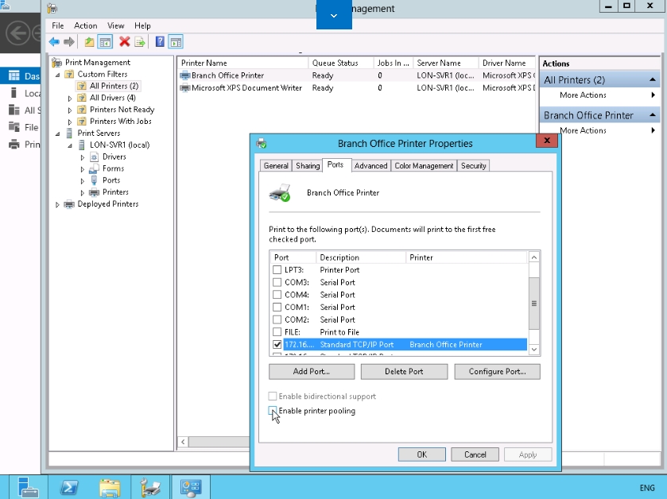Uncheck the 172.16 Standard TCP/IP port
The height and width of the screenshot is (499, 667).
tap(277, 345)
